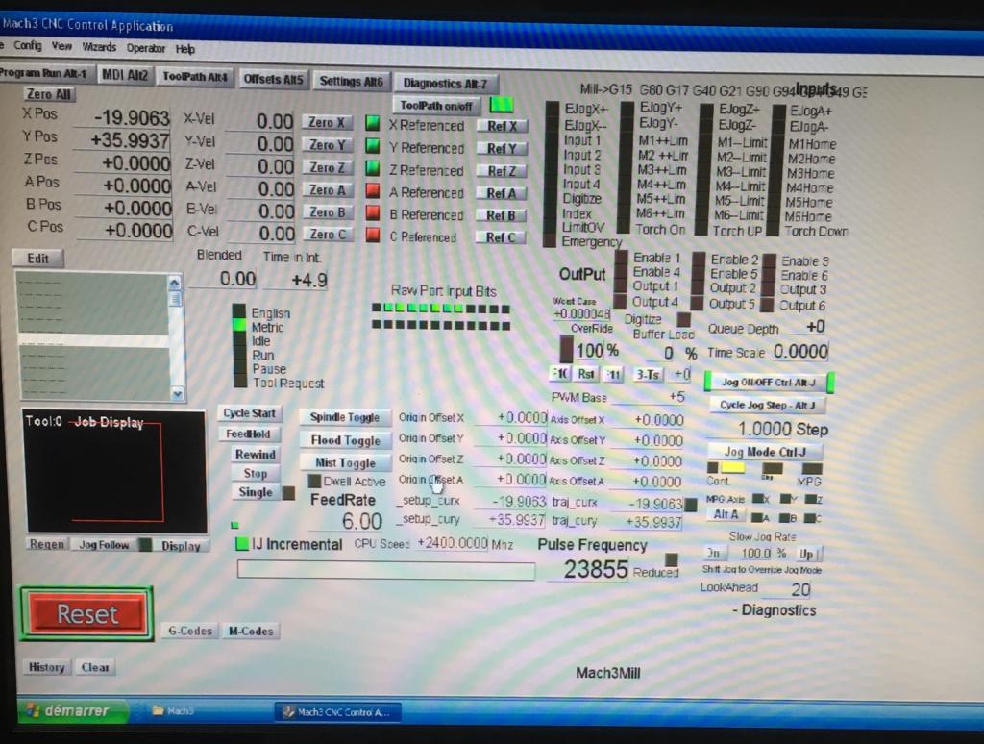Click the Z Referenced green LED indicator

[x=372, y=168]
